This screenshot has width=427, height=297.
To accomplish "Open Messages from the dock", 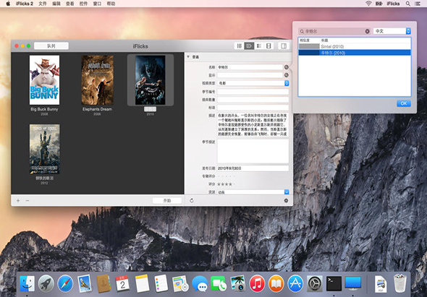I will click(199, 284).
